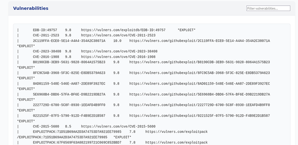Screen dimensions: 298x145
Task: Select the 2C119FFA-ECE0-5E14-A4A4-354A2C38071A identifier
Action: pos(69,41)
